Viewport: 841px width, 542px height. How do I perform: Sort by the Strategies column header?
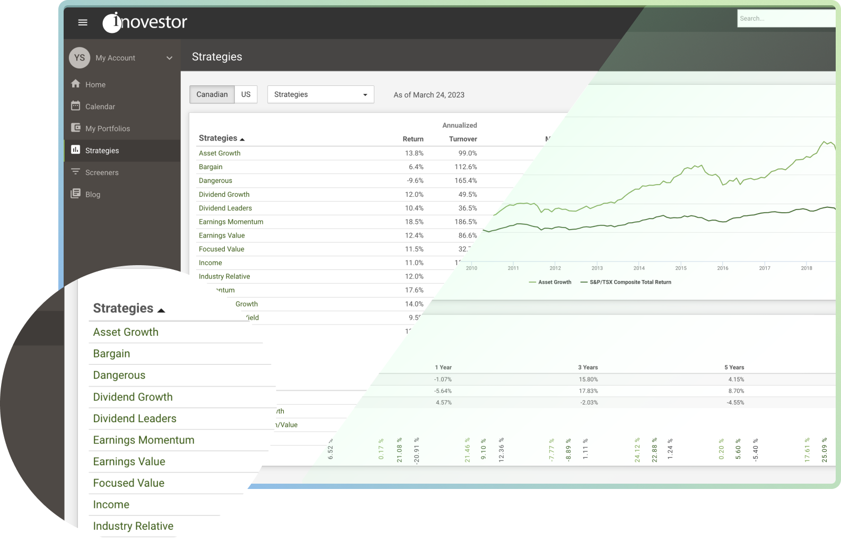coord(222,138)
